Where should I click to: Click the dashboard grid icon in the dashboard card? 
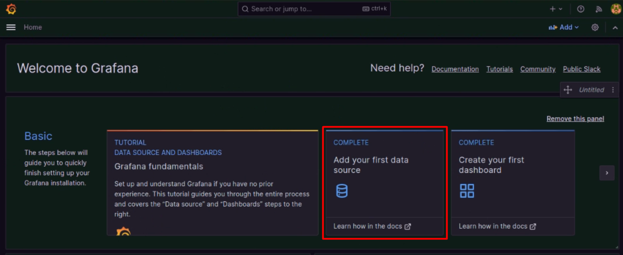click(467, 191)
